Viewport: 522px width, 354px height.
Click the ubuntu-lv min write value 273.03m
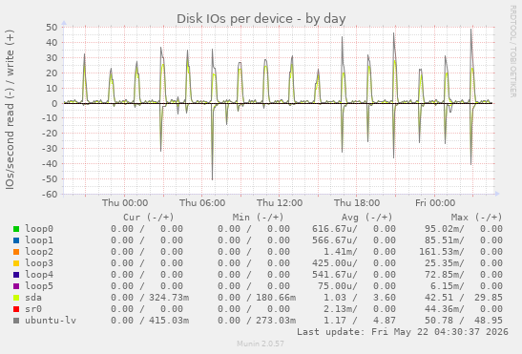(x=276, y=321)
